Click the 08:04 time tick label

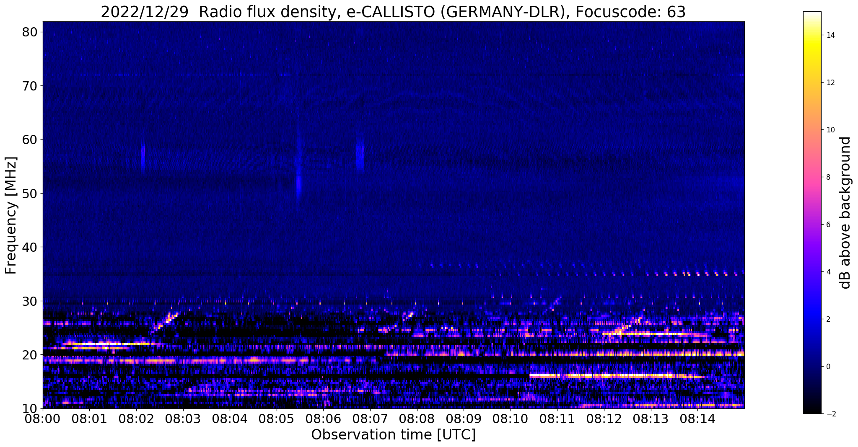pos(230,418)
